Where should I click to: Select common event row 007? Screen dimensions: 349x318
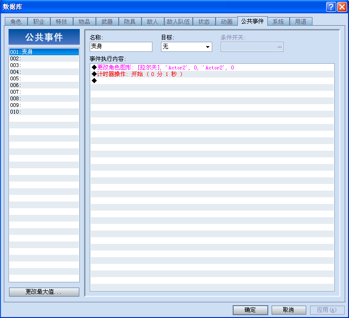pos(44,92)
